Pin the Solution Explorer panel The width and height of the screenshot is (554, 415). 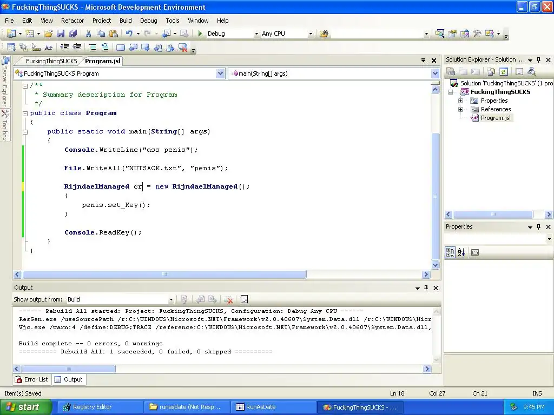point(538,59)
